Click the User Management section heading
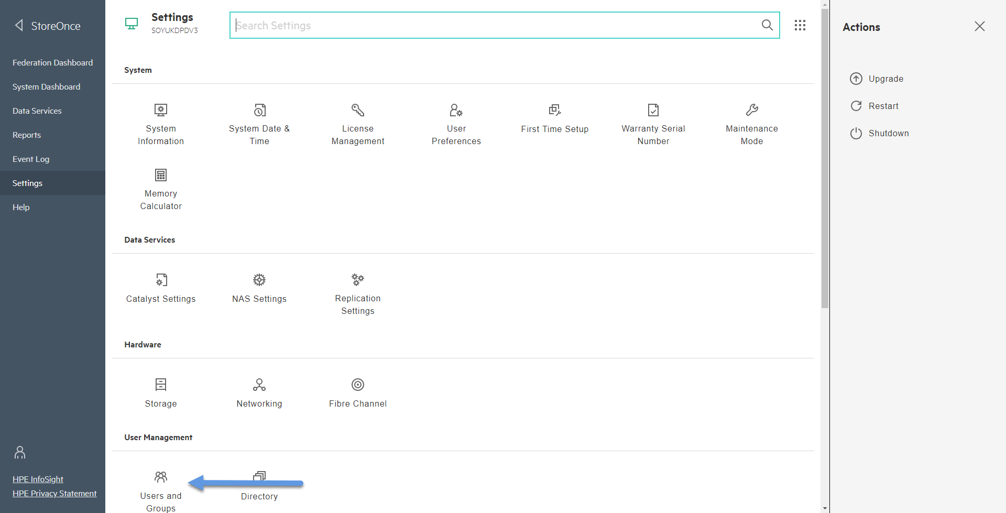 pos(158,437)
